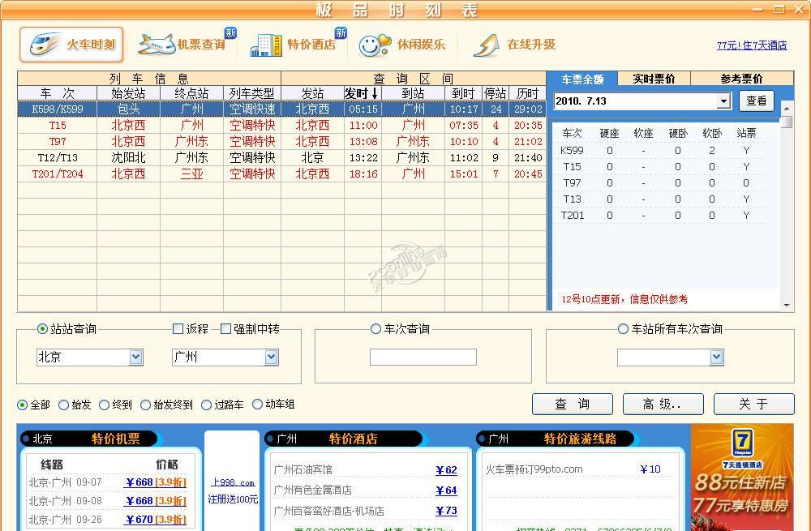
Task: Click the 查看 button
Action: (x=756, y=101)
